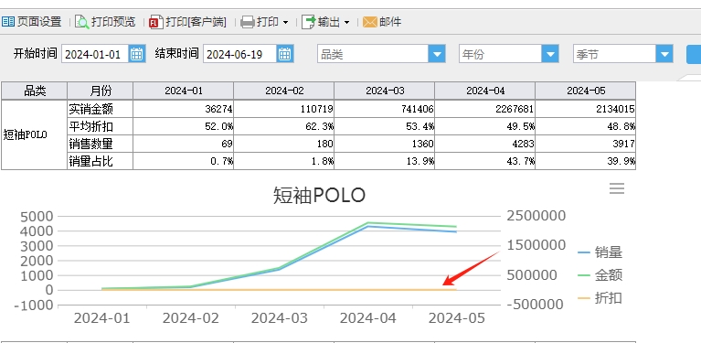
Task: Click the 页面设置 toolbar label
Action: tap(39, 21)
